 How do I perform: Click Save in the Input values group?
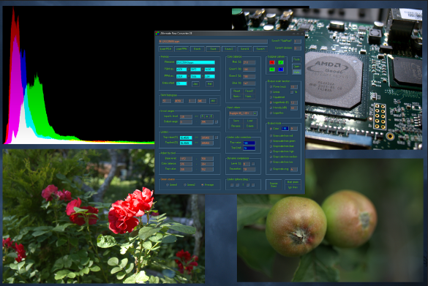coord(236,121)
